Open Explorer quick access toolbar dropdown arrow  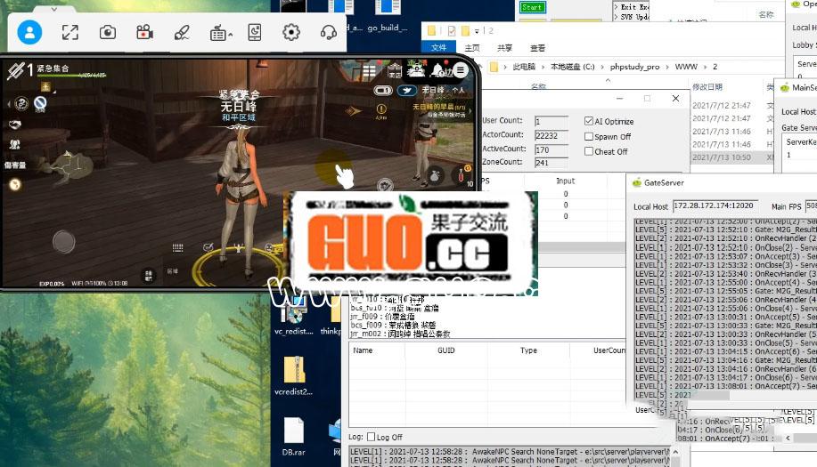[x=477, y=31]
